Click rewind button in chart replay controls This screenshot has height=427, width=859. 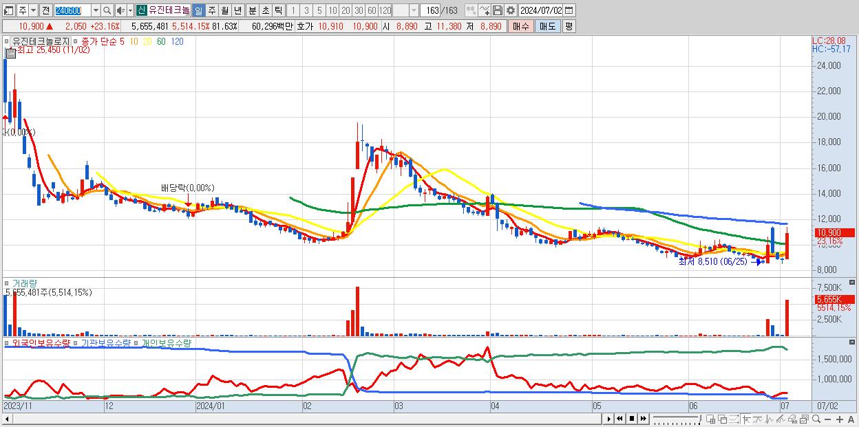pos(620,419)
